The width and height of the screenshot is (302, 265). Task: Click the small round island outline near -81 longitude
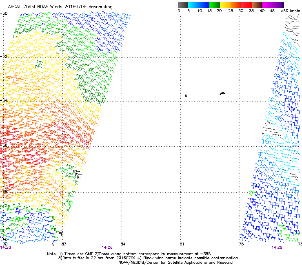click(186, 96)
